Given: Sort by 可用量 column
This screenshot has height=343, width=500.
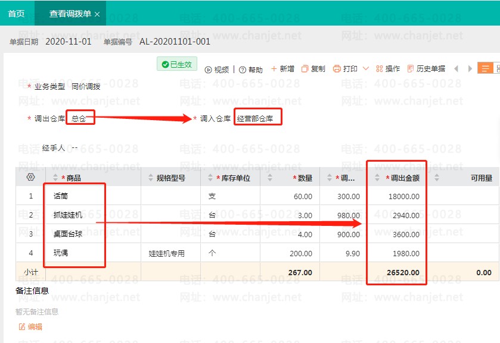Looking at the screenshot, I should point(437,178).
